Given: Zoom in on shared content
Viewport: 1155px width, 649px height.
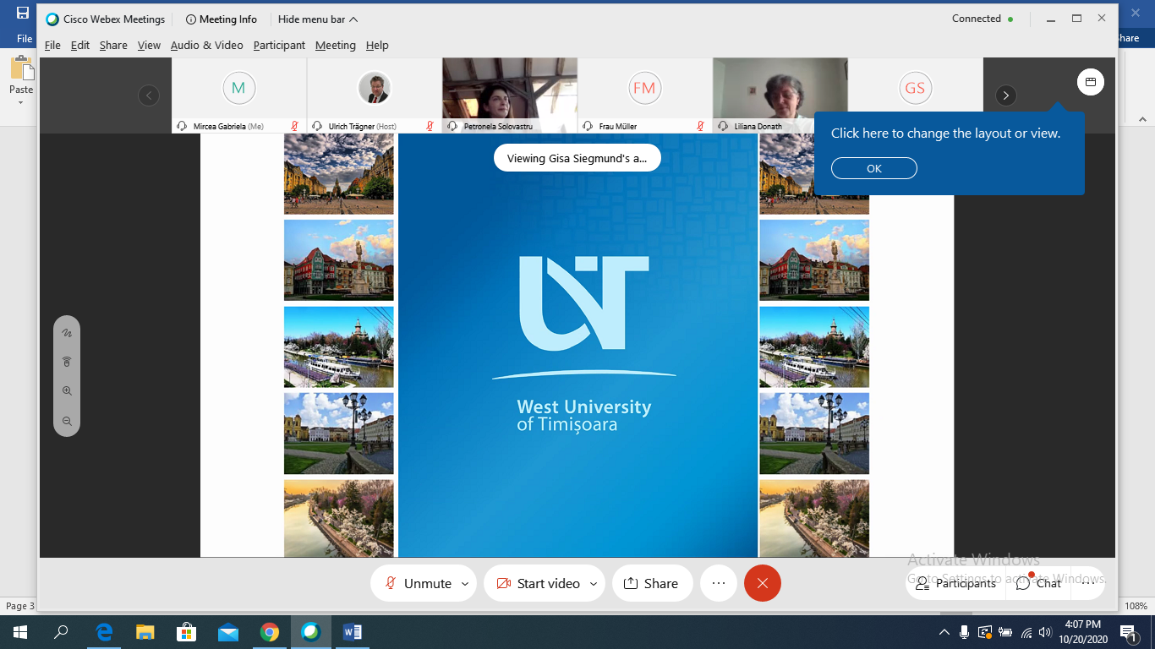Looking at the screenshot, I should tap(67, 391).
